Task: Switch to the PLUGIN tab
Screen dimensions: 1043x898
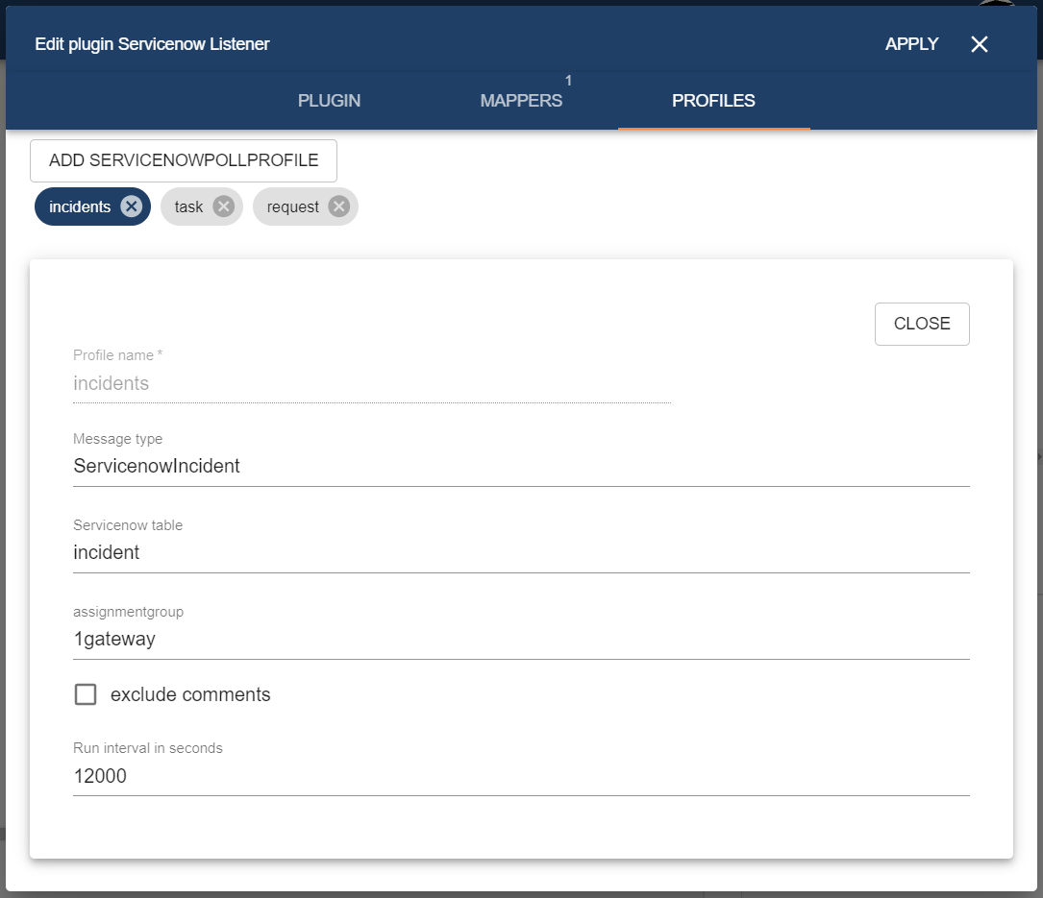Action: tap(329, 101)
